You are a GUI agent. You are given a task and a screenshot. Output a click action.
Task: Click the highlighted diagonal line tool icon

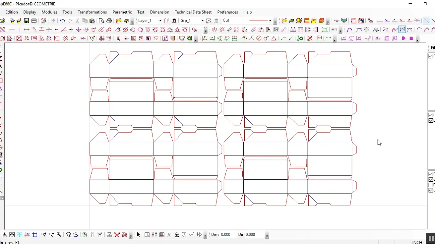(x=427, y=21)
